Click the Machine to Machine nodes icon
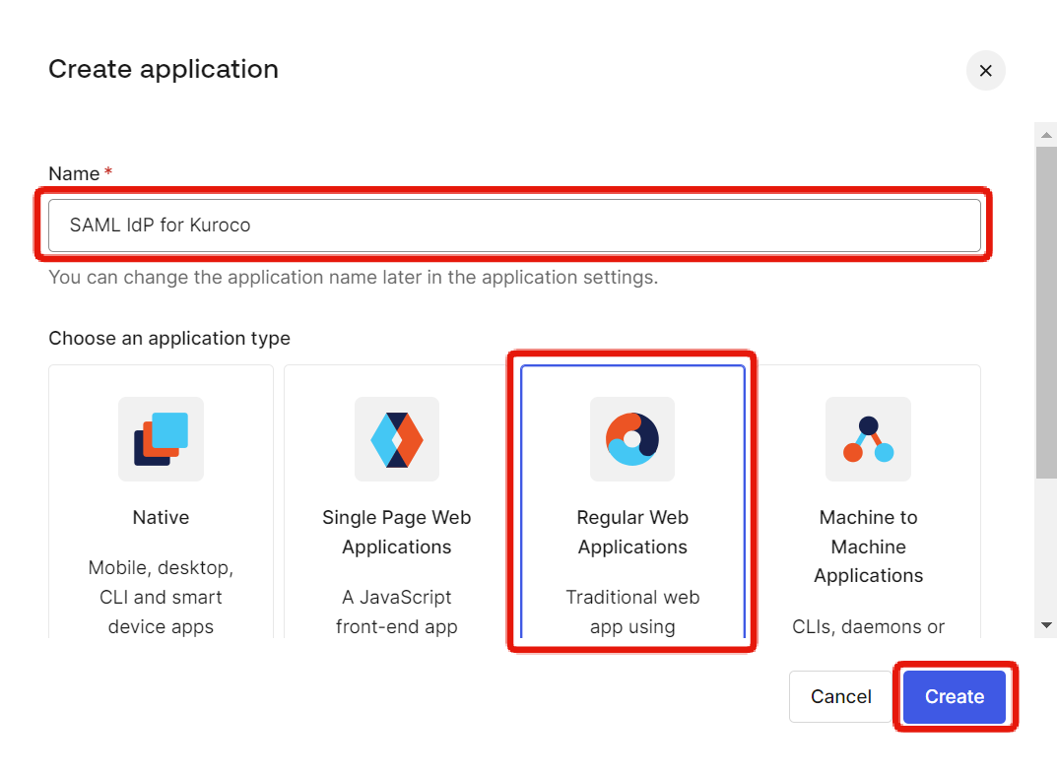Screen dimensions: 1057x773 868,439
